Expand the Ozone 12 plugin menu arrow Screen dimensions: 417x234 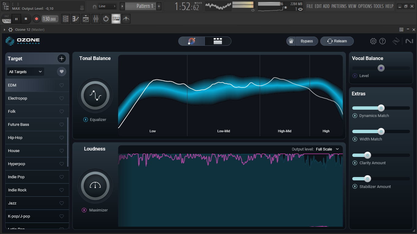(4, 30)
